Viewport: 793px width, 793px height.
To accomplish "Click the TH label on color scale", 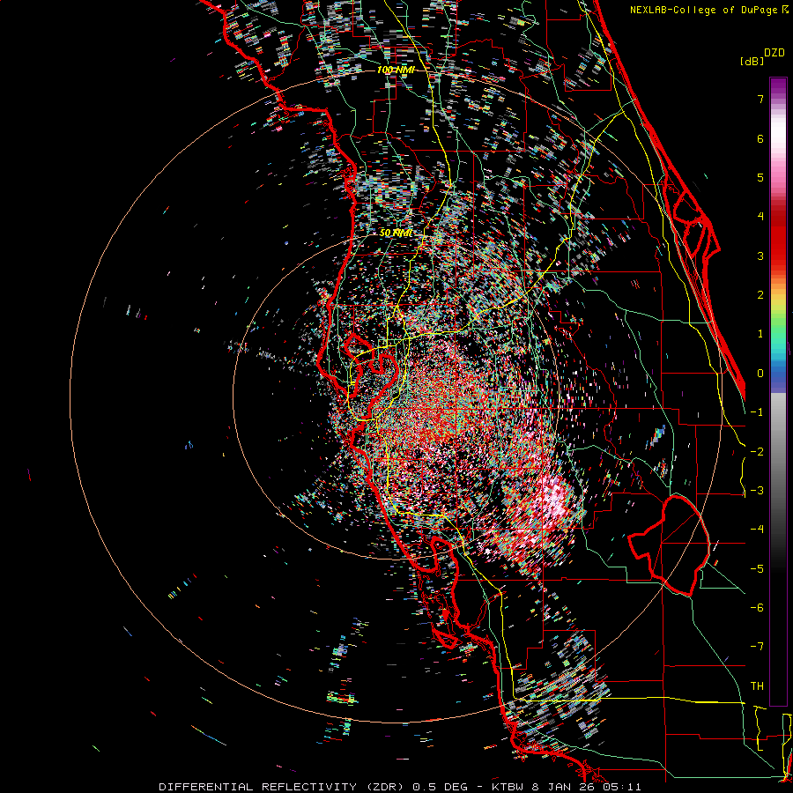I will pos(757,686).
